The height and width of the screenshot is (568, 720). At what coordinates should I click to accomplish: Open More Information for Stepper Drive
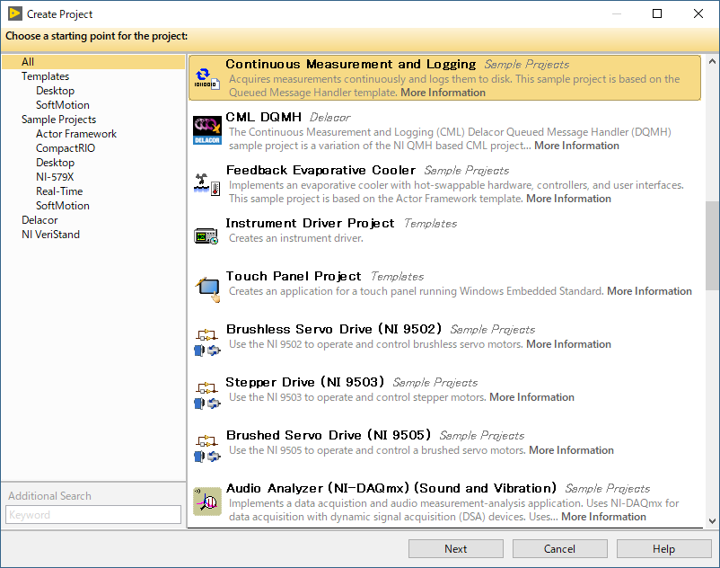click(x=531, y=397)
